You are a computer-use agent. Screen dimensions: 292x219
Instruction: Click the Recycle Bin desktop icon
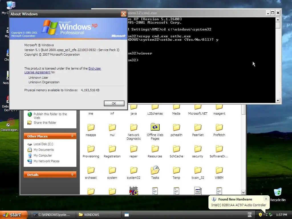[278, 194]
